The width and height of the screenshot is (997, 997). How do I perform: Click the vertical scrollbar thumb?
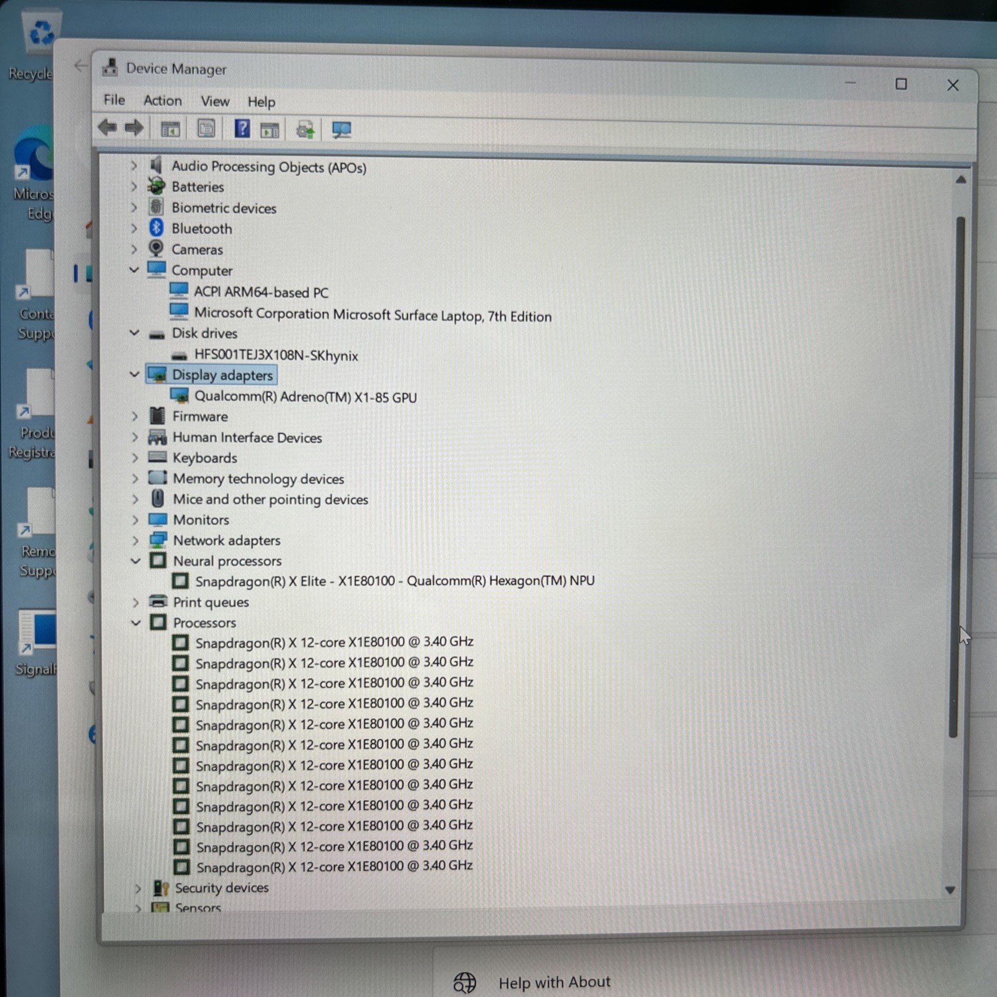pyautogui.click(x=956, y=477)
